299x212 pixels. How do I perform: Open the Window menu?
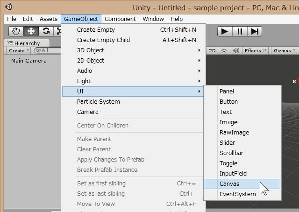pos(153,19)
